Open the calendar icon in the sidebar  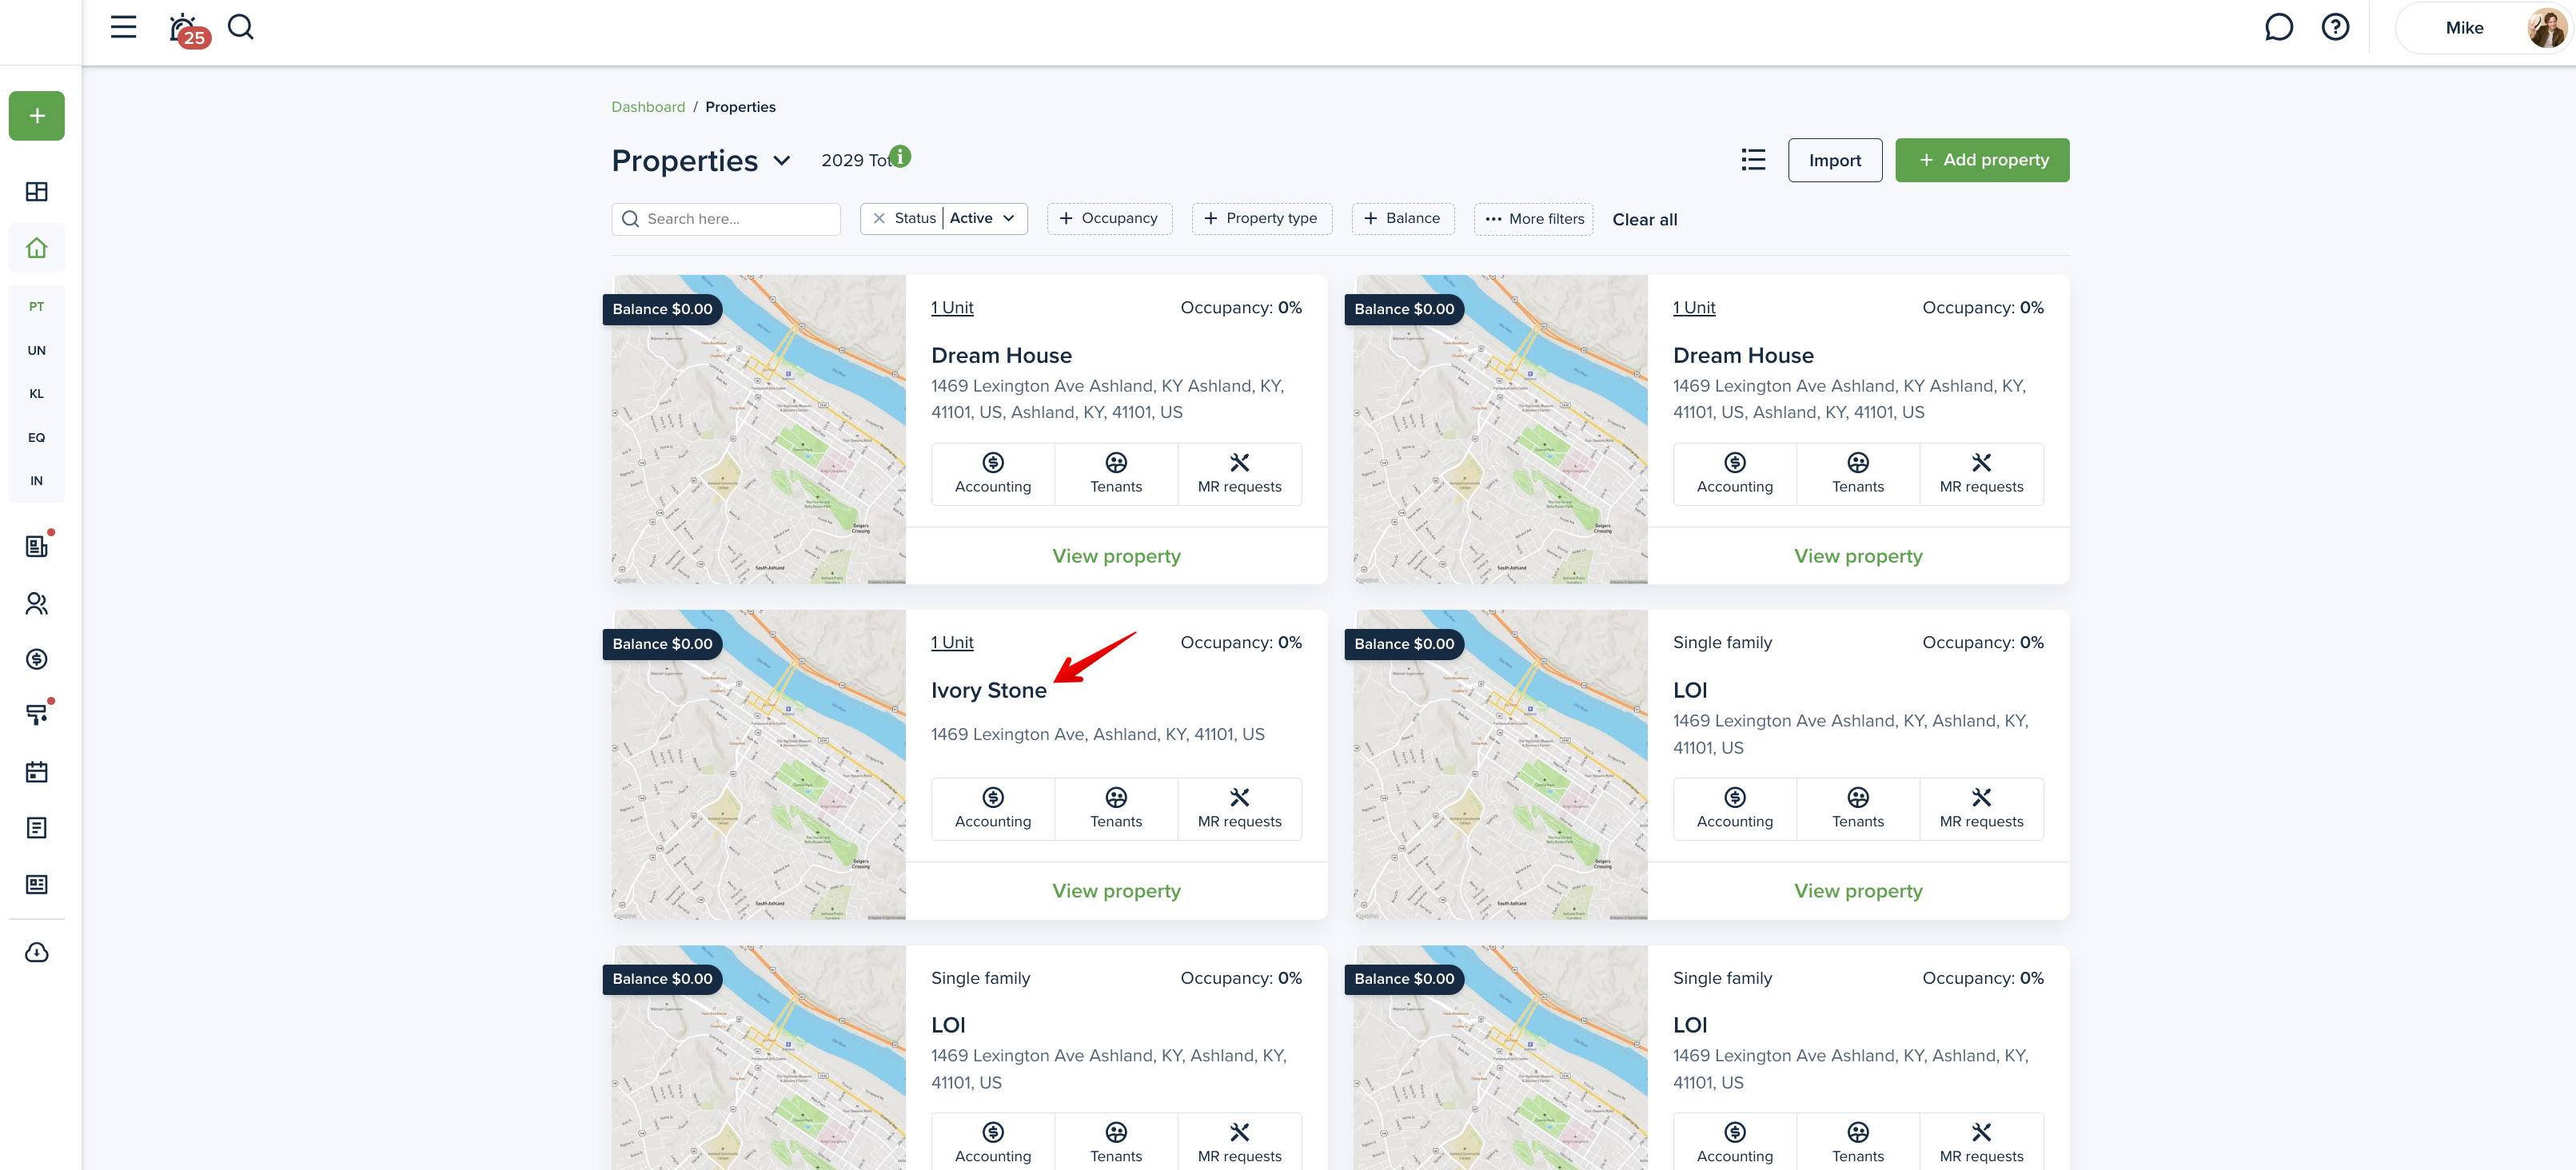pos(37,771)
